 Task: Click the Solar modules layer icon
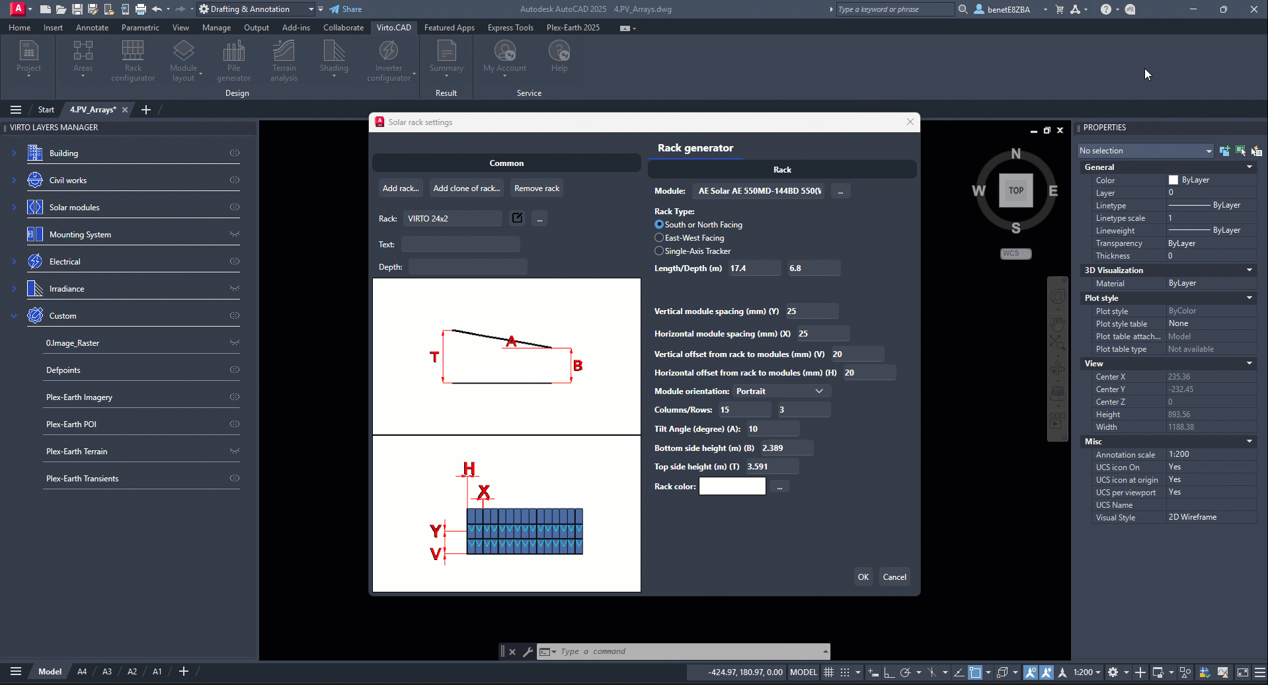pyautogui.click(x=35, y=207)
